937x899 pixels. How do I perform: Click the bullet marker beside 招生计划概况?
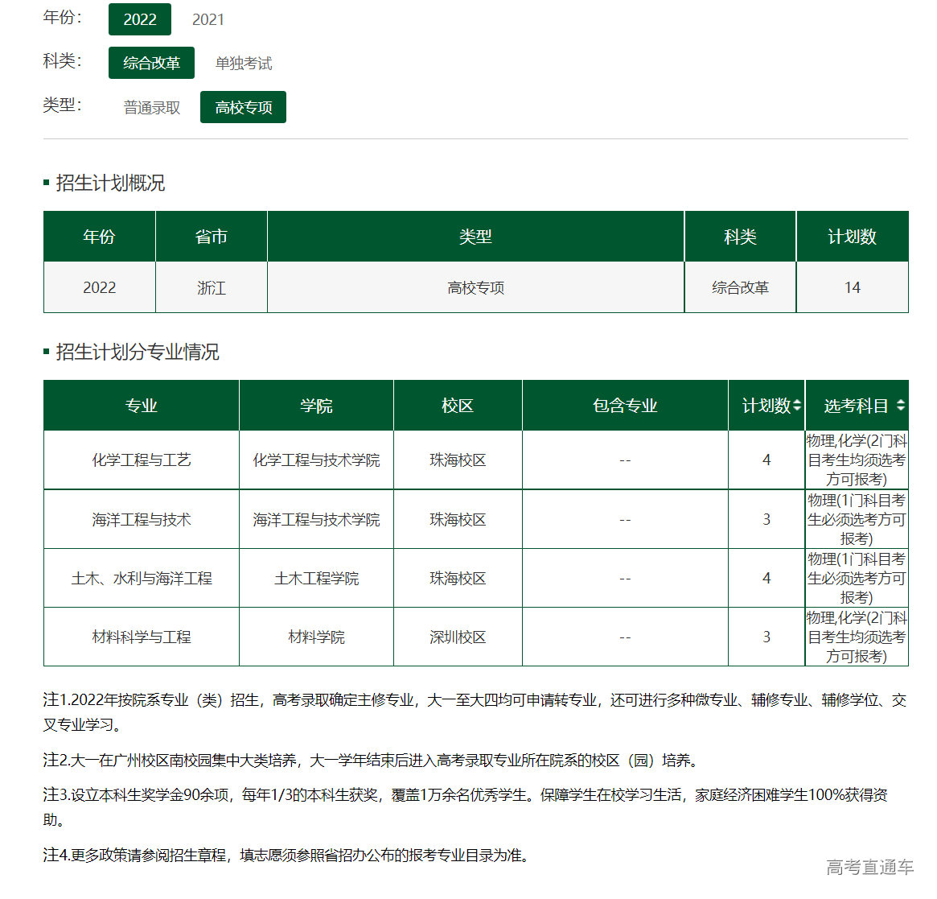click(x=46, y=181)
